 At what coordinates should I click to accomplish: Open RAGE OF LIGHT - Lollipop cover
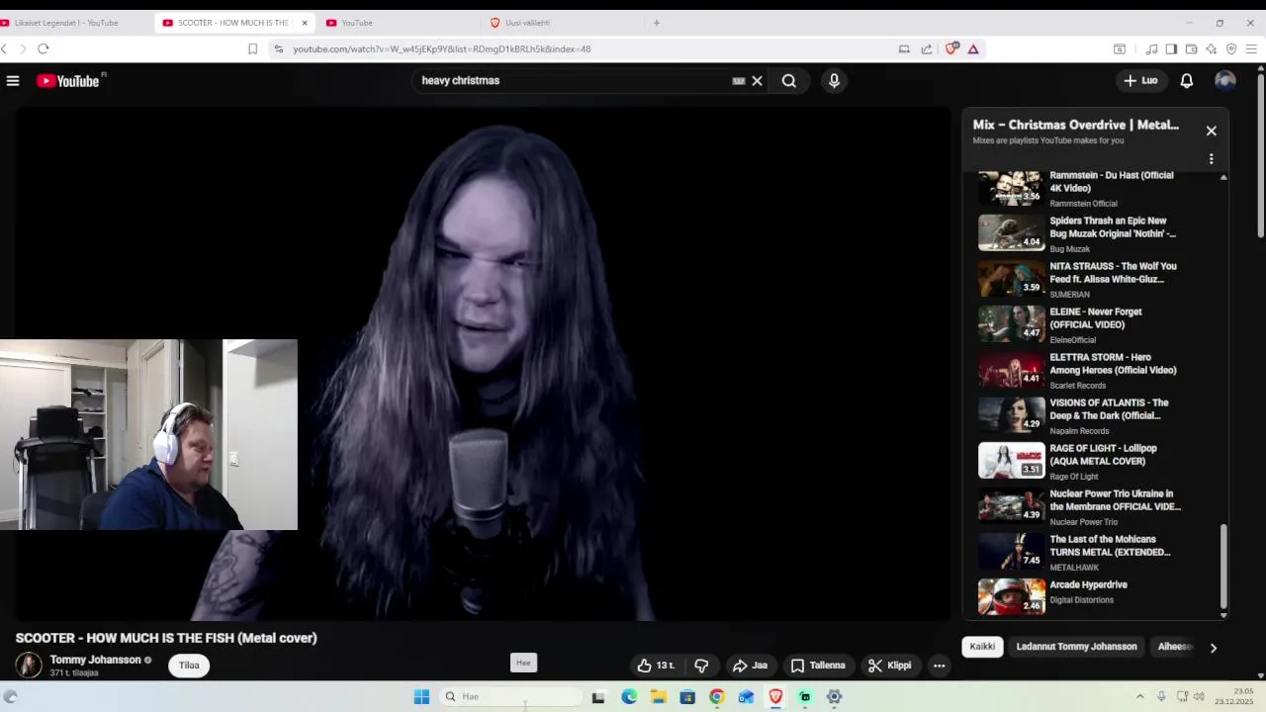(x=1080, y=461)
